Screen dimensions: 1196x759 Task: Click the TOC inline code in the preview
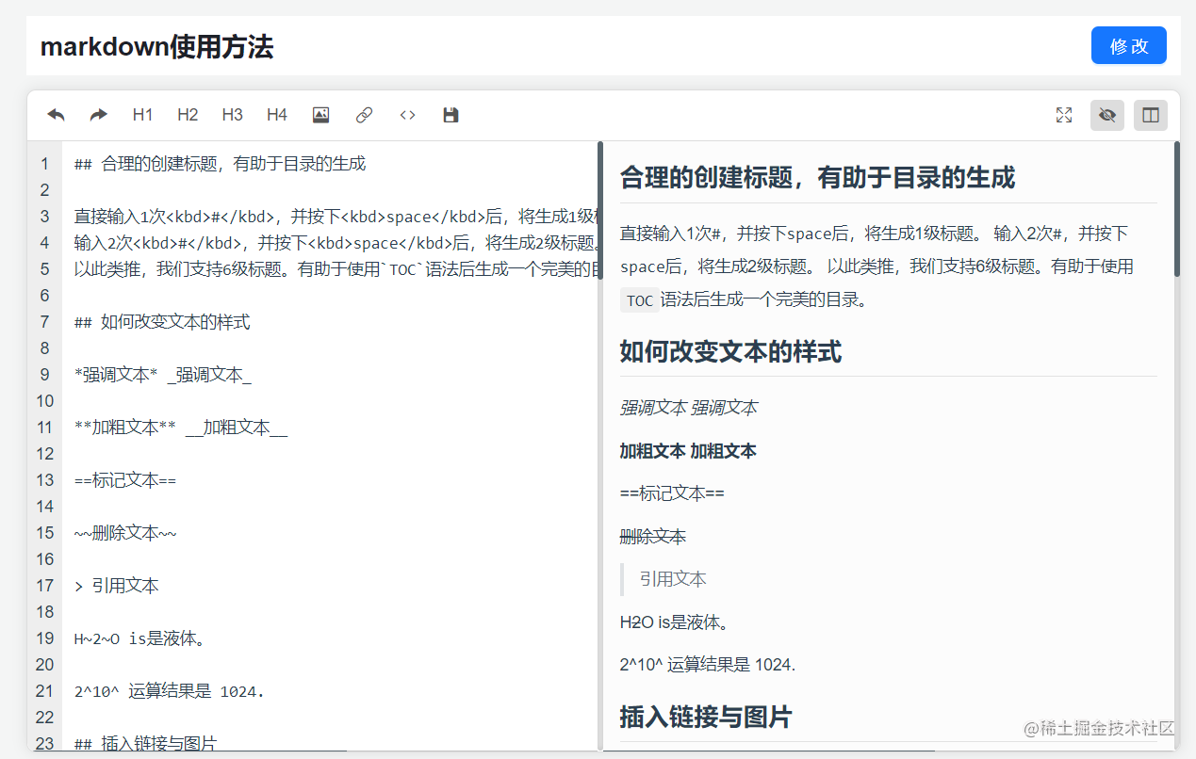(x=639, y=299)
